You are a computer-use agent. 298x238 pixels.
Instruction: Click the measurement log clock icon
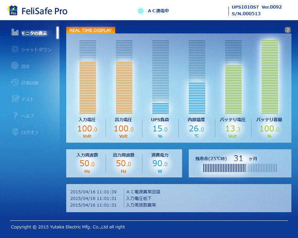(x=15, y=82)
